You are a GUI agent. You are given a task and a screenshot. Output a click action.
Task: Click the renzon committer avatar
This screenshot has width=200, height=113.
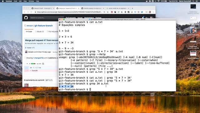tap(26, 52)
